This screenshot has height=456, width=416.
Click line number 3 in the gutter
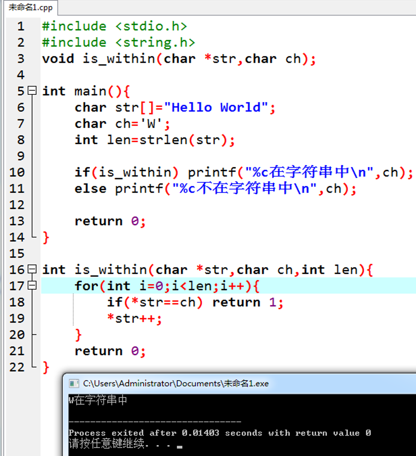click(21, 59)
